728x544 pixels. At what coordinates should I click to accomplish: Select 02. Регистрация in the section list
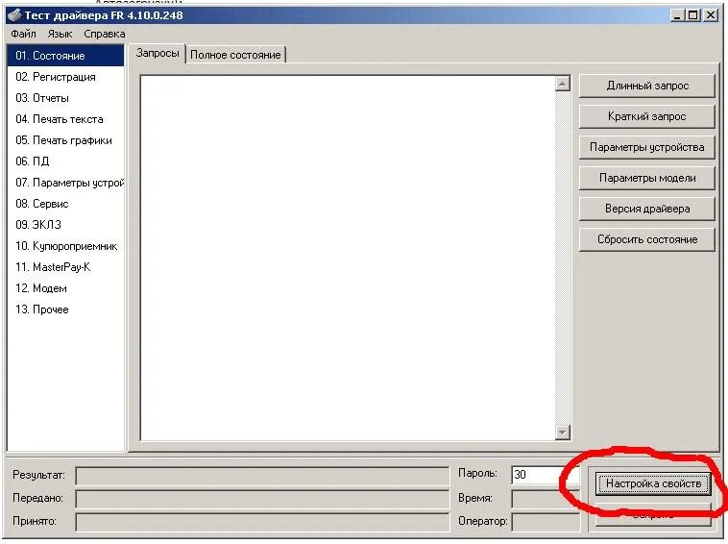(x=66, y=77)
